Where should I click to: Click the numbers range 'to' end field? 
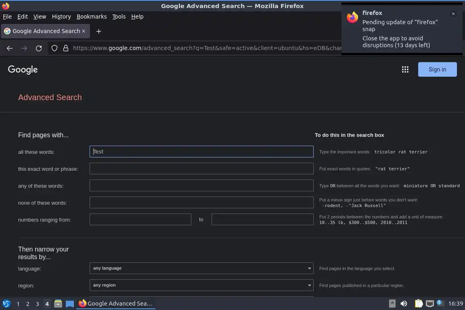[262, 220]
